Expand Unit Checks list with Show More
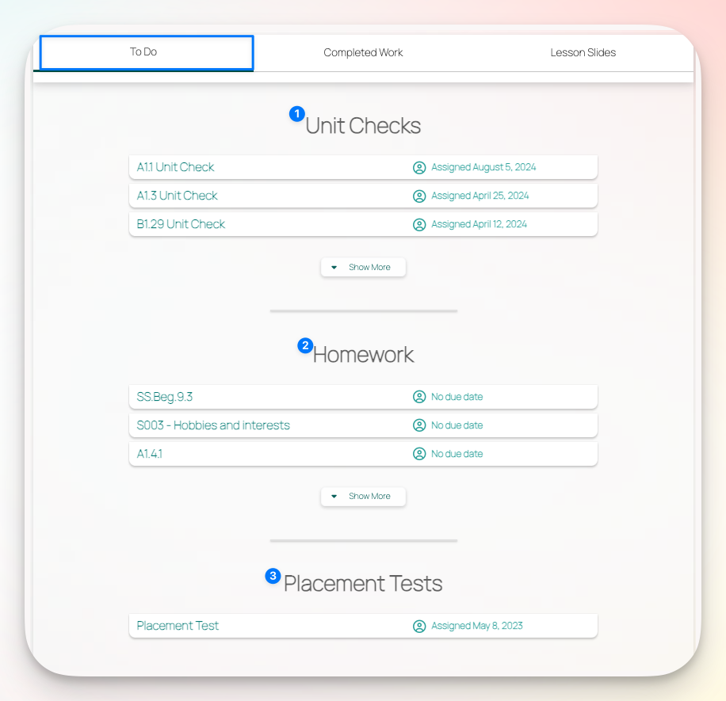726x701 pixels. point(363,268)
